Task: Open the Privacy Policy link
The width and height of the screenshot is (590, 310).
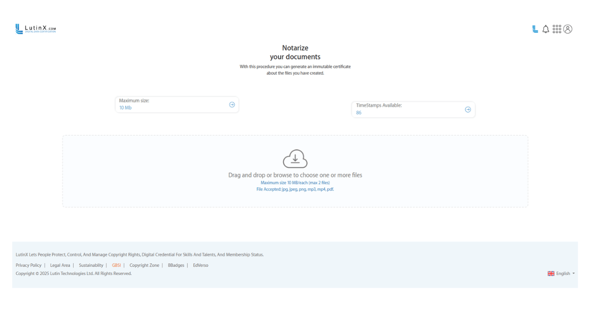Action: click(x=29, y=265)
